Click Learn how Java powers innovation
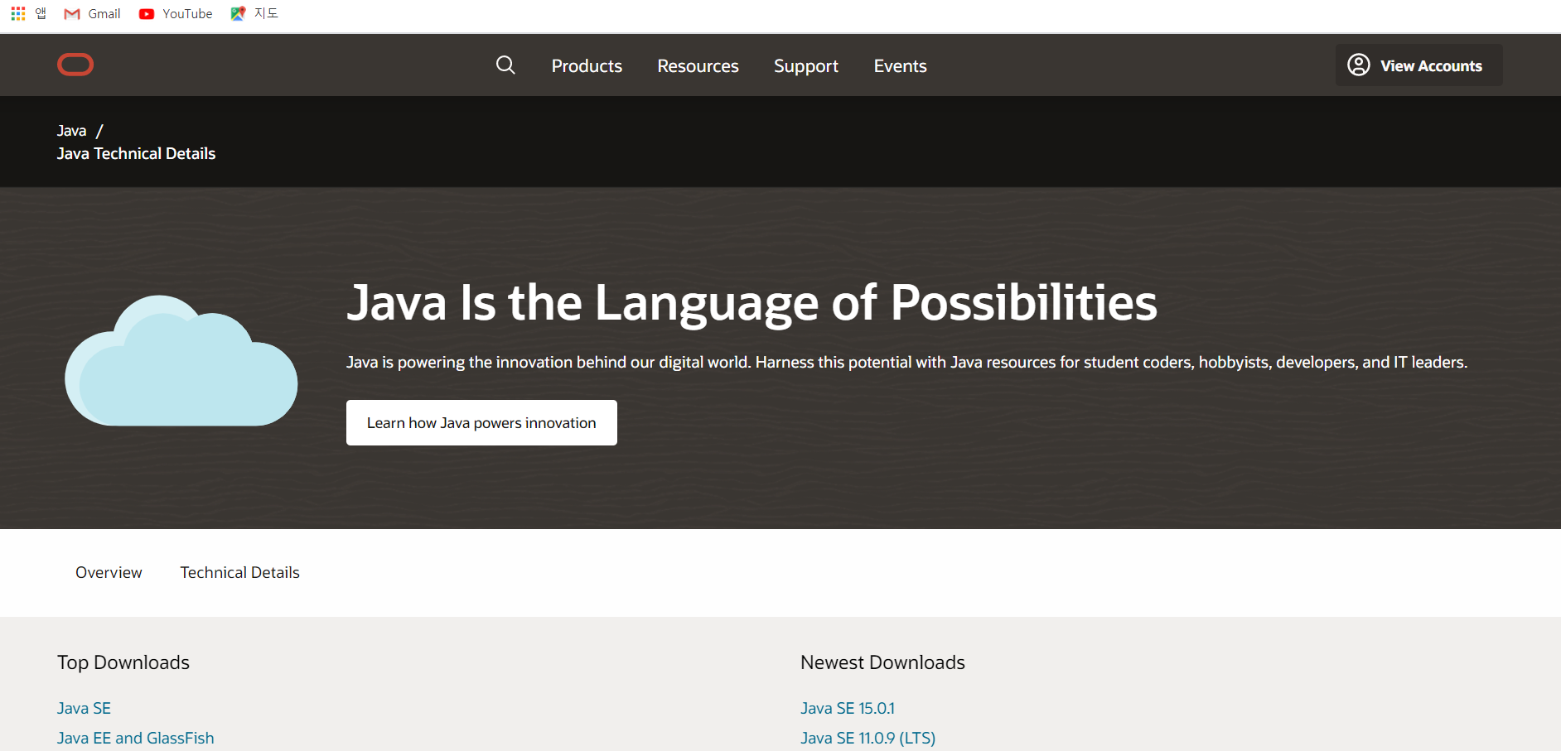This screenshot has height=751, width=1561. [x=481, y=422]
